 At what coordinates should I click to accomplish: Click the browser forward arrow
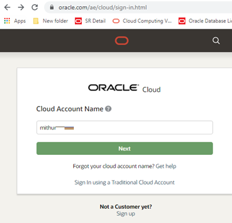click(21, 7)
